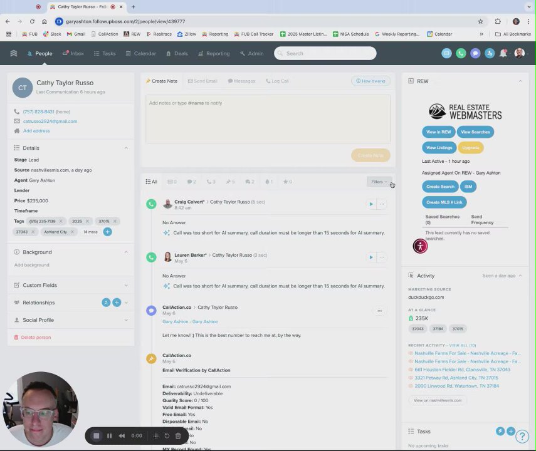536x451 pixels.
Task: Remove the 37015 tag
Action: coord(115,221)
